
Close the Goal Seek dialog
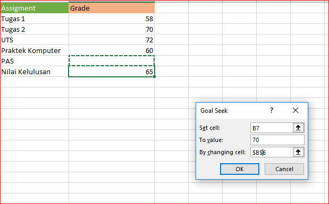[x=296, y=110]
